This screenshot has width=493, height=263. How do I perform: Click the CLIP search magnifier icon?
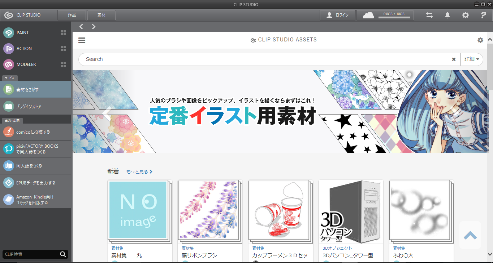click(x=63, y=255)
